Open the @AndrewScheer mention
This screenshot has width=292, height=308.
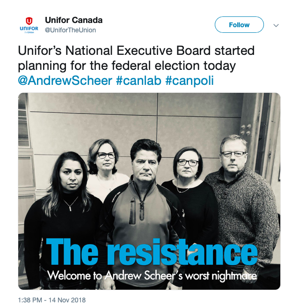click(x=65, y=80)
